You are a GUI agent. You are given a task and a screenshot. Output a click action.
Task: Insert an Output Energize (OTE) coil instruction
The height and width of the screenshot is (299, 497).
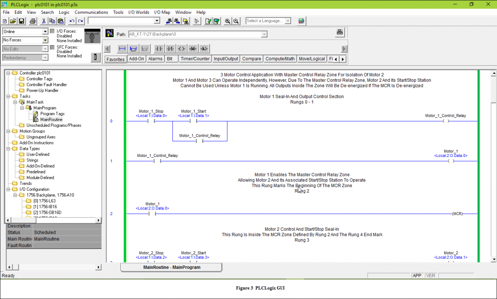click(x=182, y=48)
